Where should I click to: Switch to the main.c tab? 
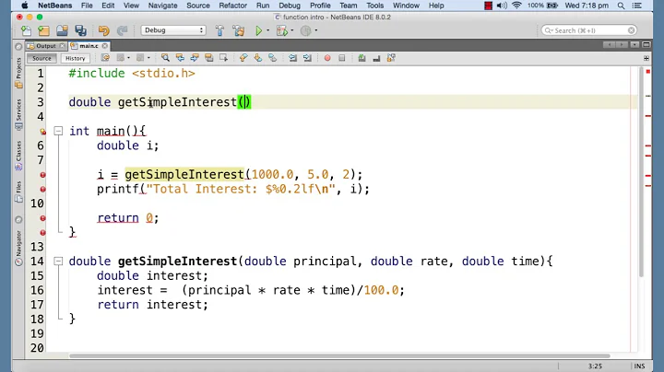[x=89, y=46]
